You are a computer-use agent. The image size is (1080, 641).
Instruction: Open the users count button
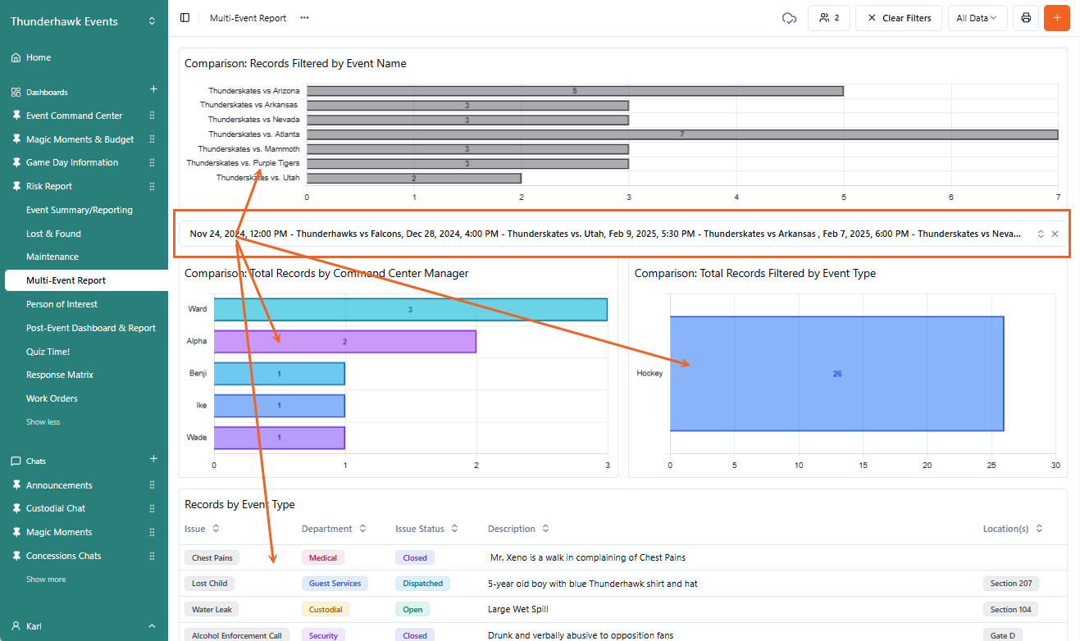[828, 18]
